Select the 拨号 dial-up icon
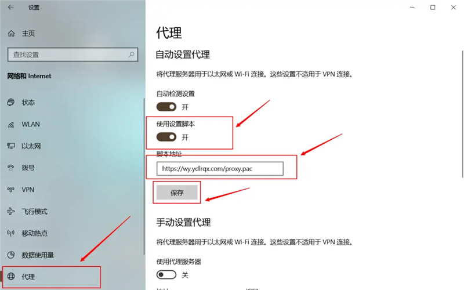This screenshot has height=290, width=464. [x=10, y=168]
